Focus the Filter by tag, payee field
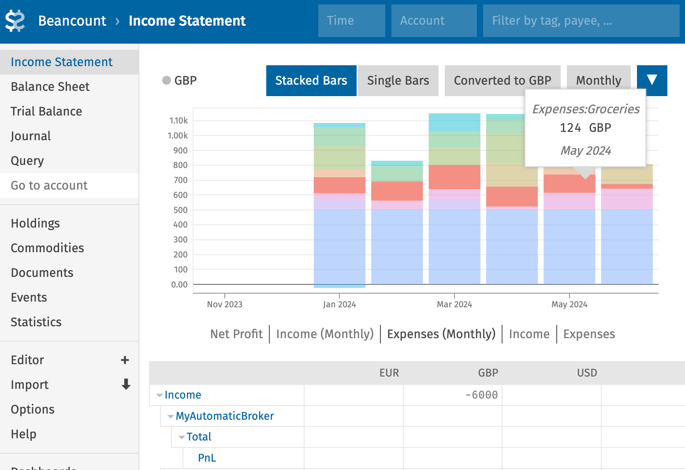The image size is (685, 470). point(581,21)
